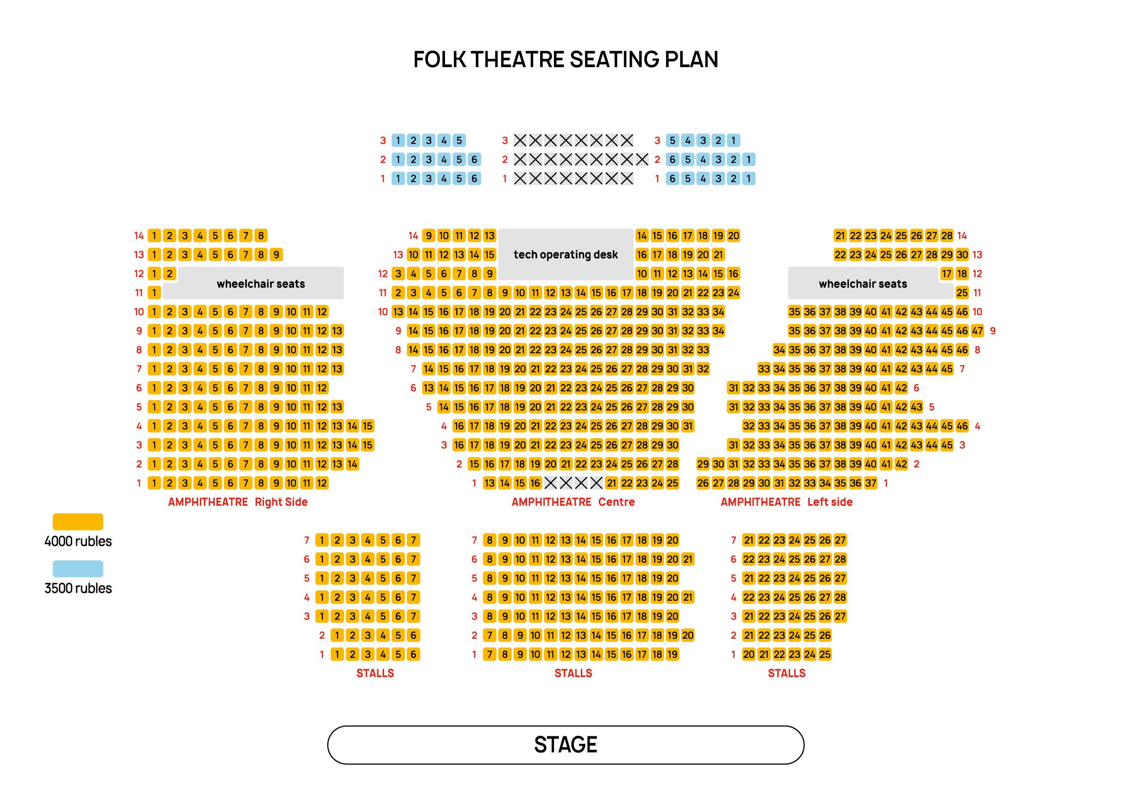Click the tech operating desk area
This screenshot has width=1132, height=799.
click(x=566, y=254)
